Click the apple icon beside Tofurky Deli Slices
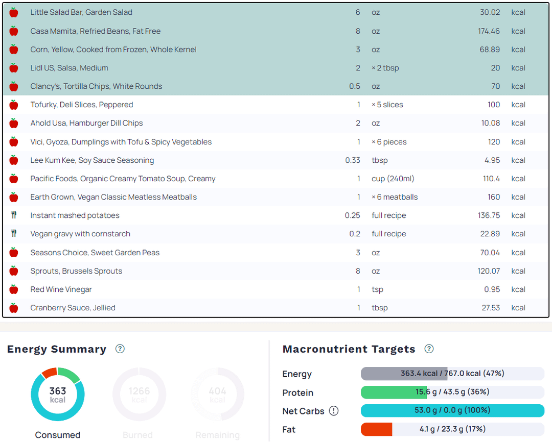The image size is (552, 442). tap(14, 105)
